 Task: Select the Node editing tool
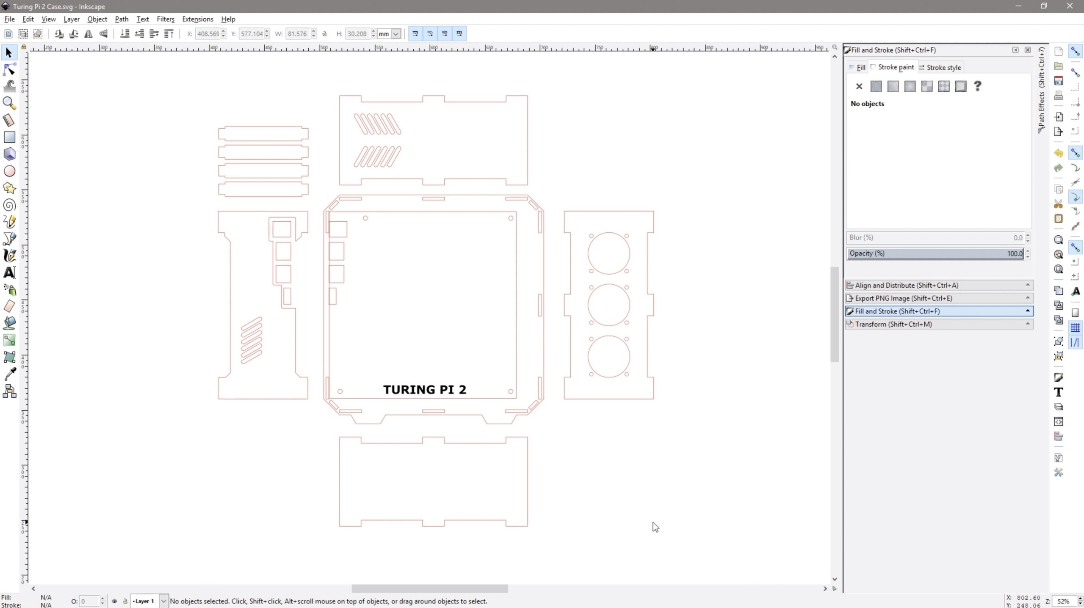pyautogui.click(x=9, y=69)
